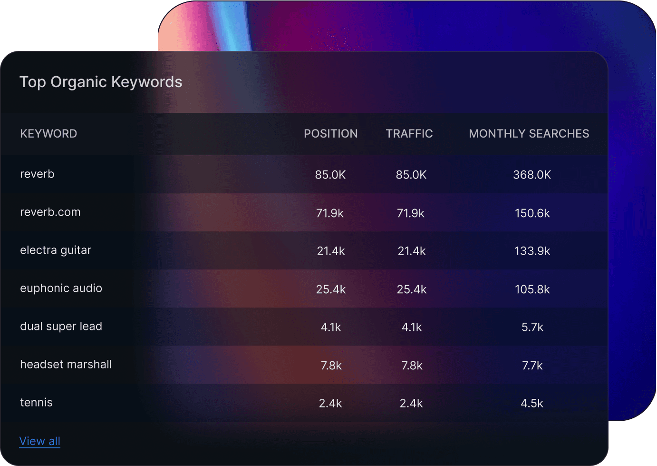Click the 5.7k monthly searches value for dual super lead
Image resolution: width=657 pixels, height=466 pixels.
pyautogui.click(x=533, y=327)
